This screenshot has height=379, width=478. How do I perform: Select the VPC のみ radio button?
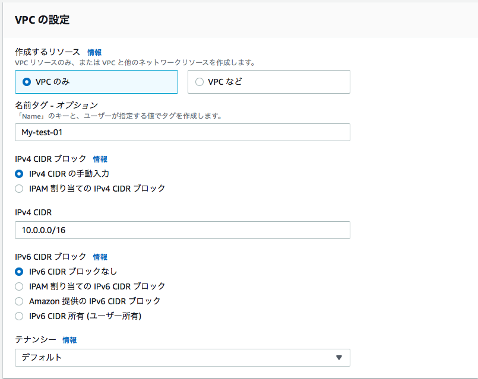[24, 81]
